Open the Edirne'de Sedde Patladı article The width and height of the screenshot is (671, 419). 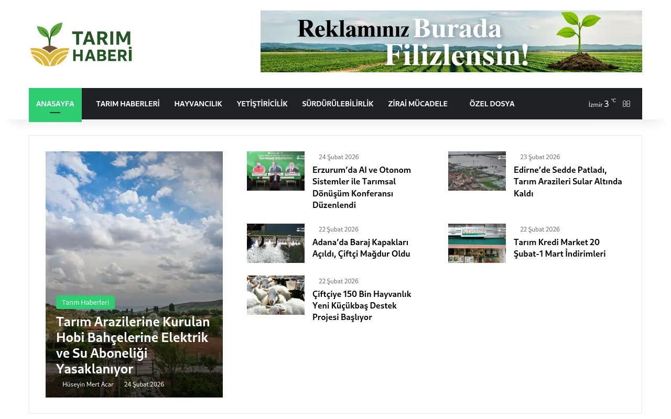pyautogui.click(x=568, y=181)
